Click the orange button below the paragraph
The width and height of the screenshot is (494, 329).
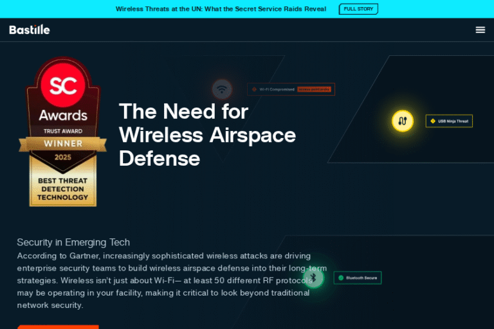tap(58, 326)
